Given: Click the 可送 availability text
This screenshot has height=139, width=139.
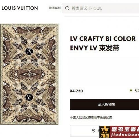Looking at the screenshot, I should click(137, 90).
